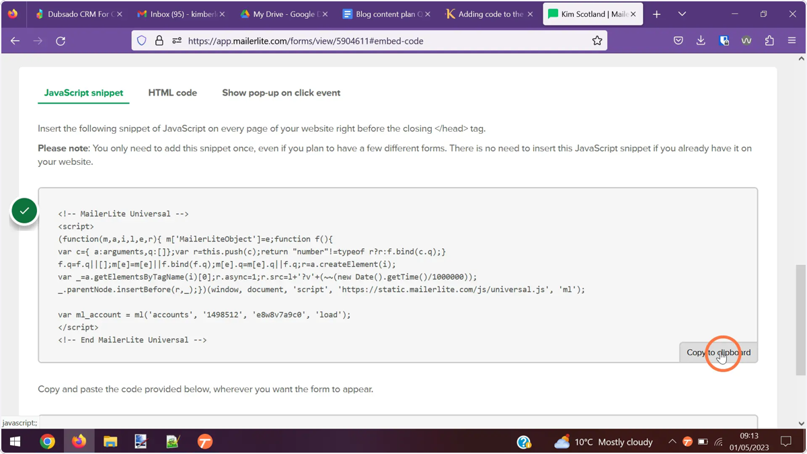Close the Blog content plan tab
807x454 pixels.
click(428, 14)
